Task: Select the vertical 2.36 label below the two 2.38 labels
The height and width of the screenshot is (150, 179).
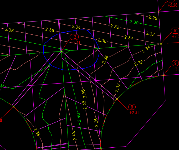Action: pyautogui.click(x=96, y=123)
